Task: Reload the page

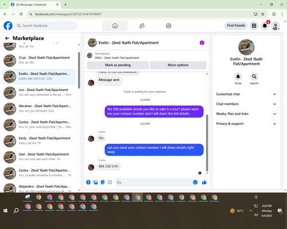Action: [x=21, y=14]
